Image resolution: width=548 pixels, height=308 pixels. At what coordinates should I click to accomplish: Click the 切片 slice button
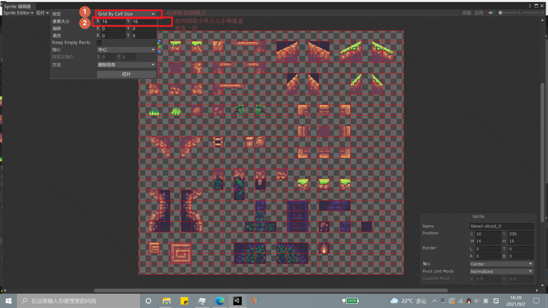(126, 74)
